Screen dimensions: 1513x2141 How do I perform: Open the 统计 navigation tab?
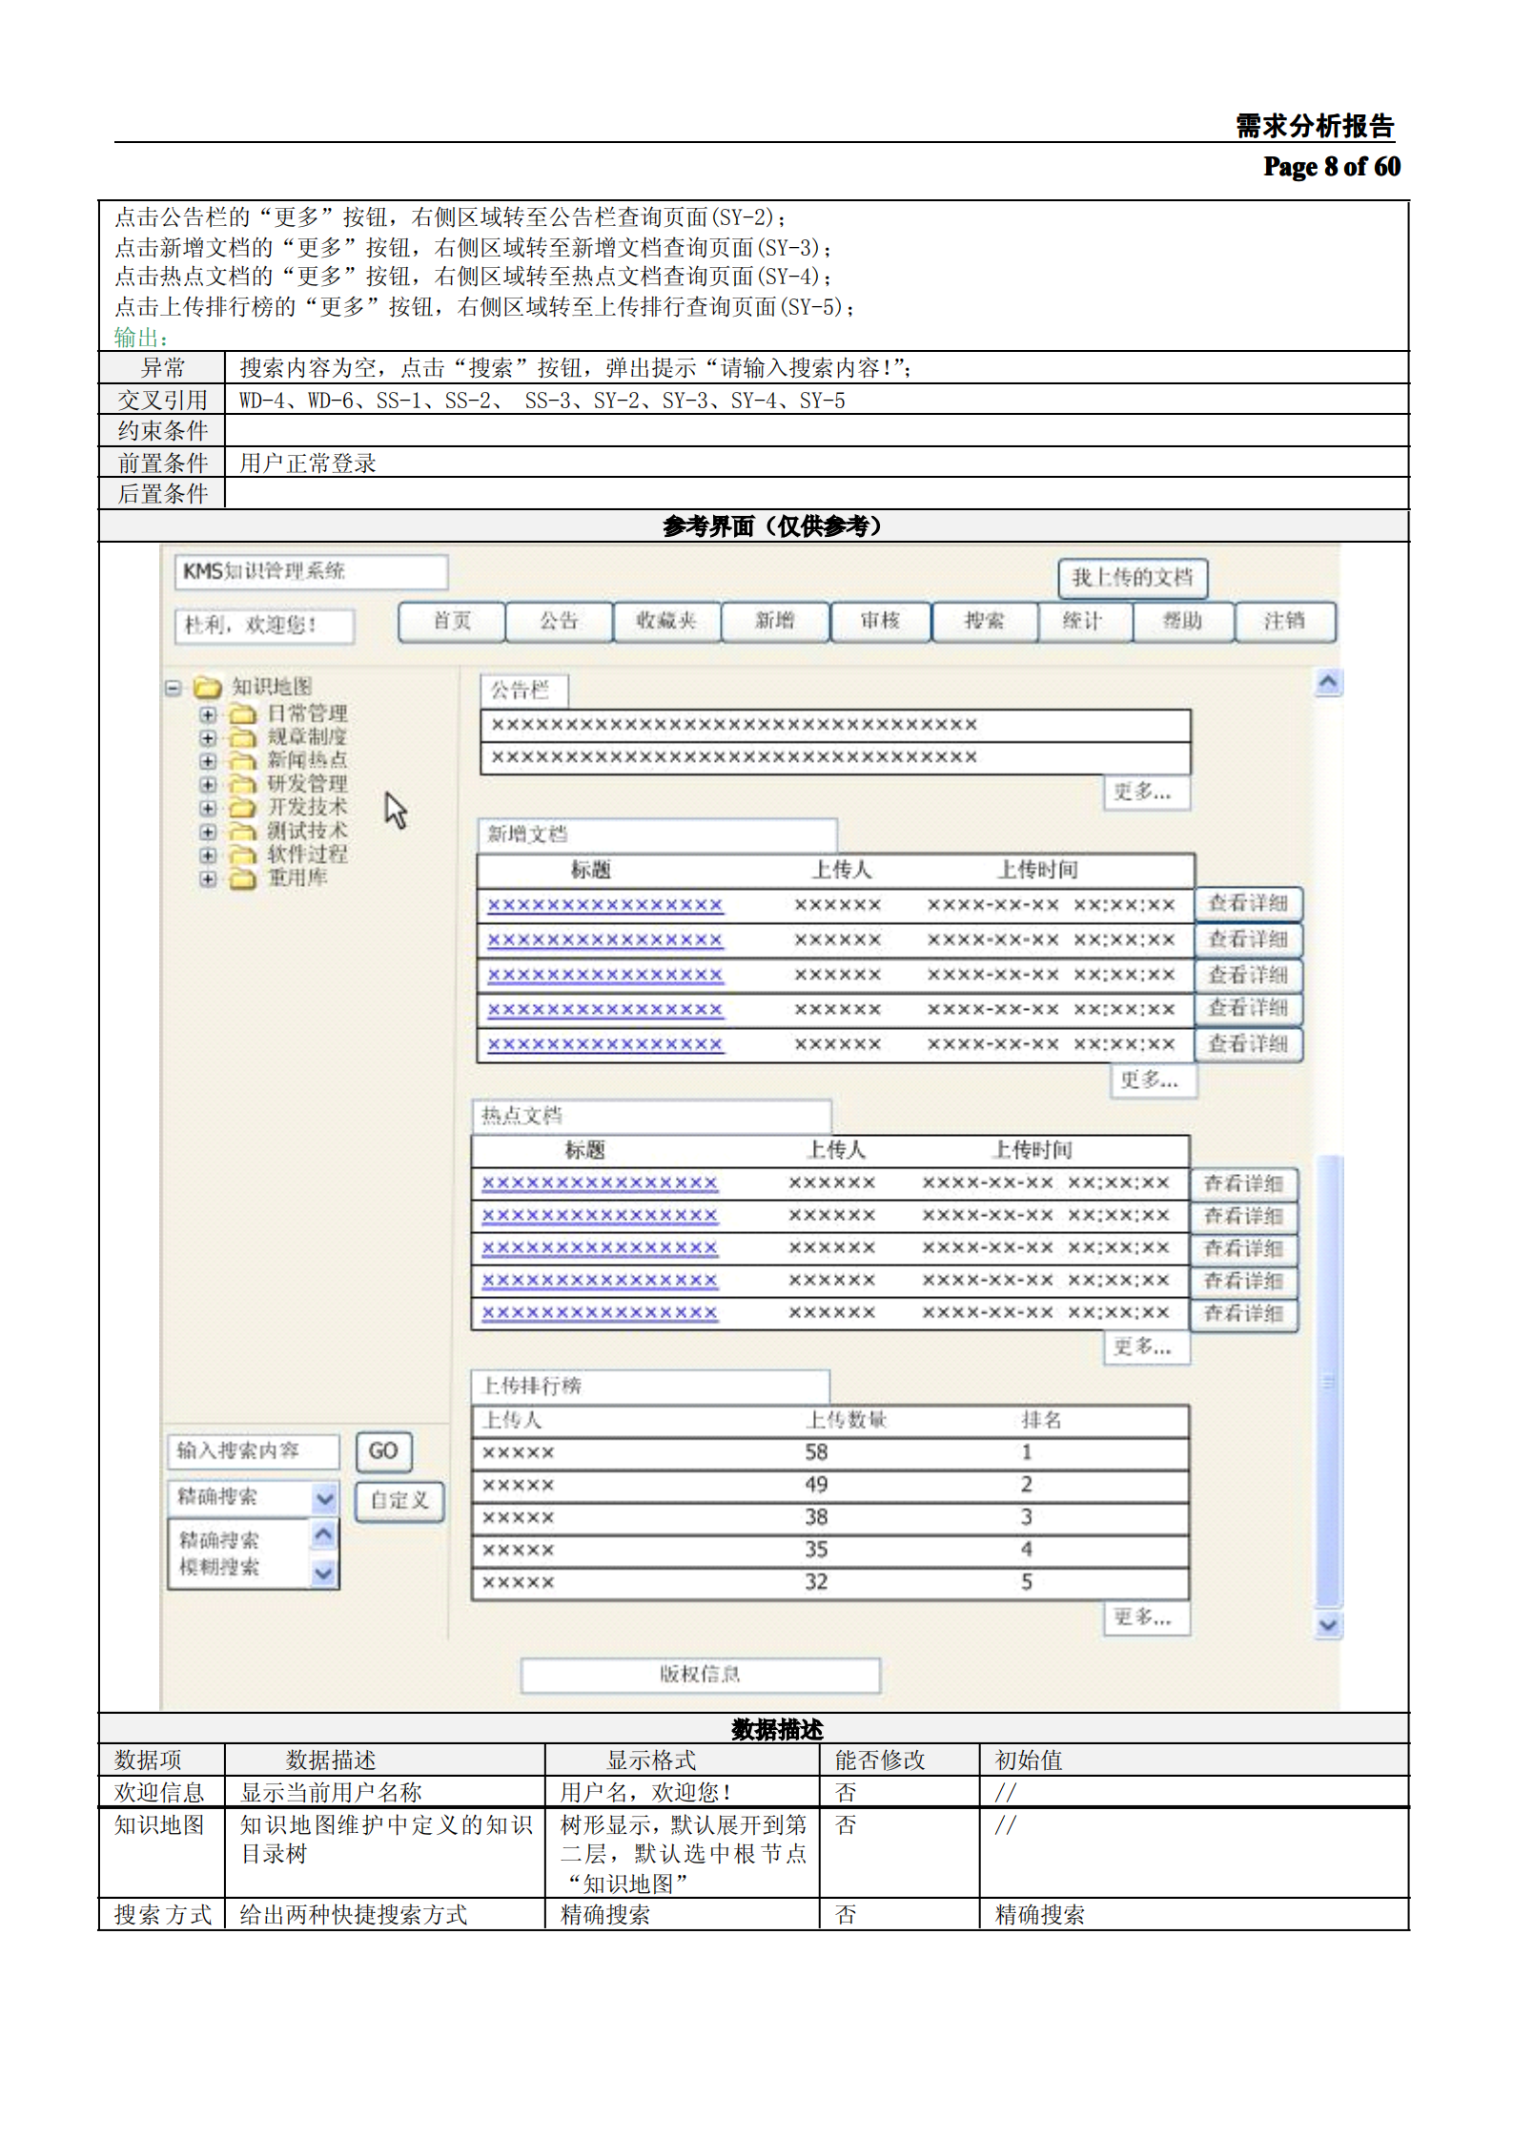[1084, 622]
